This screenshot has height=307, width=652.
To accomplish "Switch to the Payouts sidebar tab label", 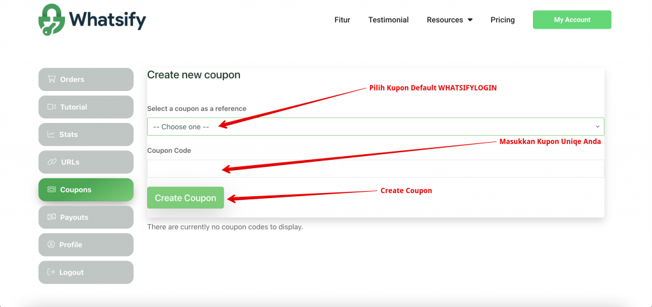I will pos(74,217).
